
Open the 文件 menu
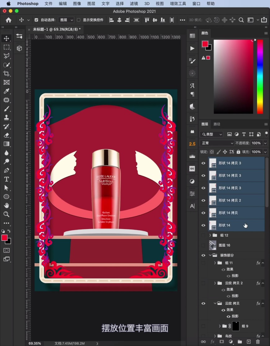(48, 3)
